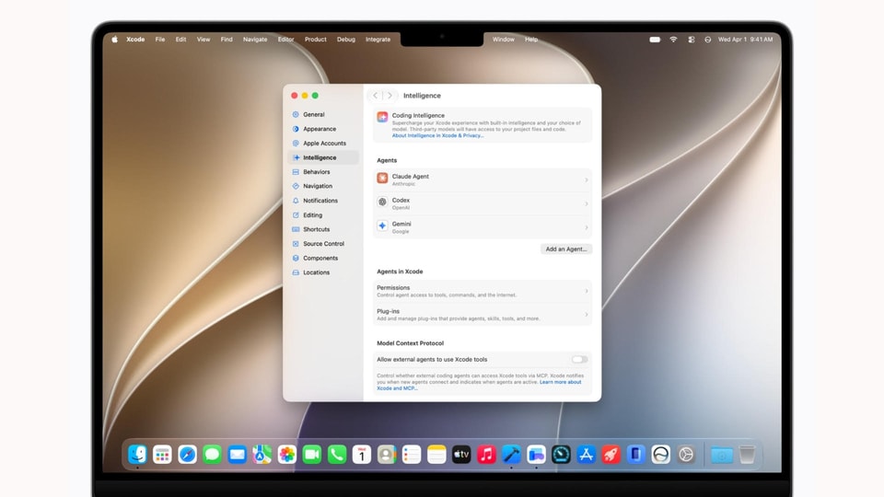
Task: Open the File menu
Action: 160,40
